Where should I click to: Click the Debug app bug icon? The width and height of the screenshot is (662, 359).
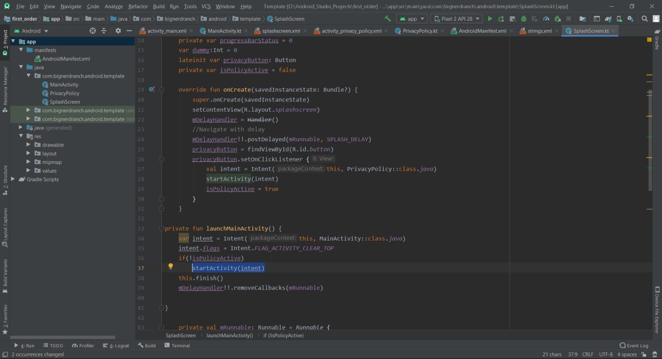pyautogui.click(x=523, y=19)
